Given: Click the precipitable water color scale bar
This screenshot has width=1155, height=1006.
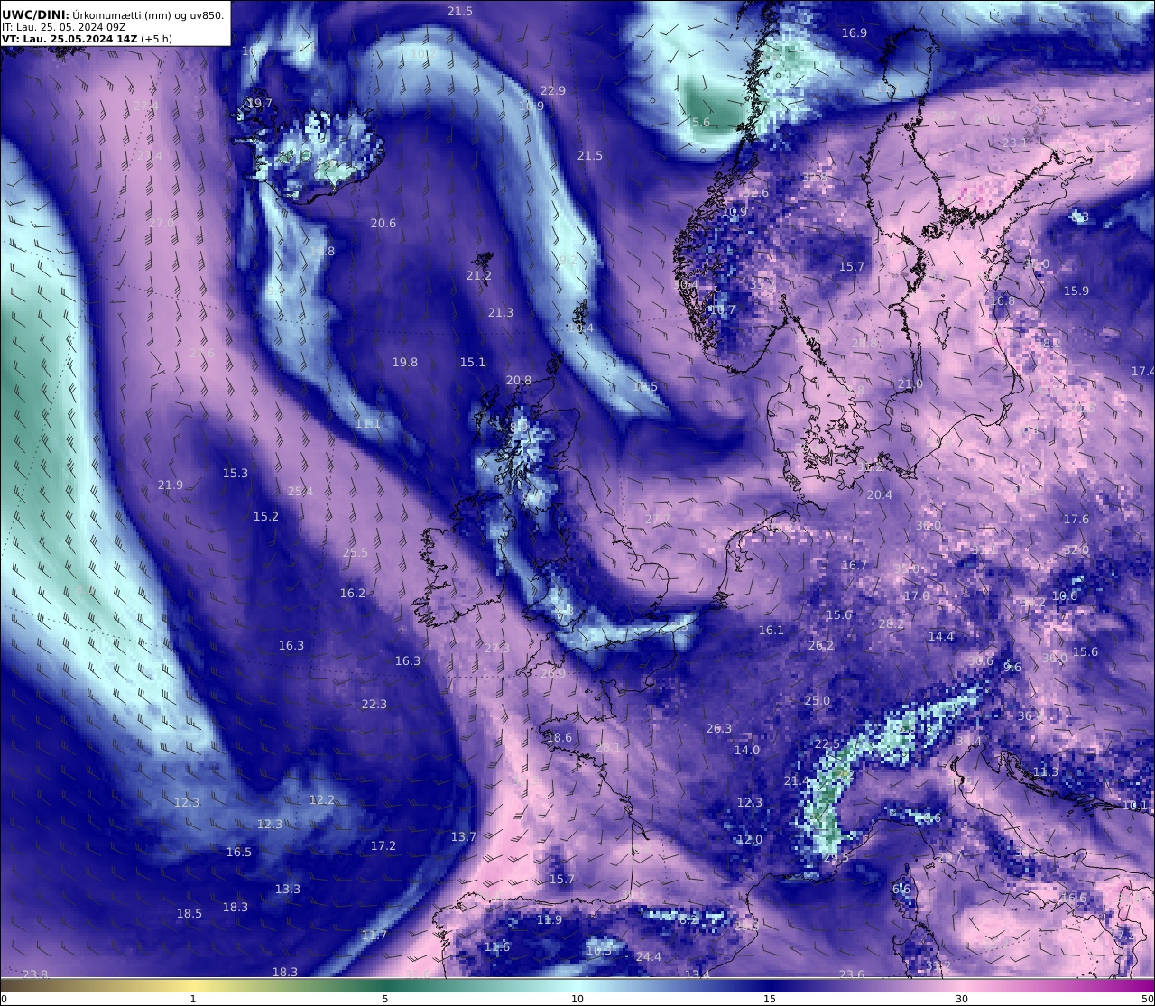Looking at the screenshot, I should [577, 984].
